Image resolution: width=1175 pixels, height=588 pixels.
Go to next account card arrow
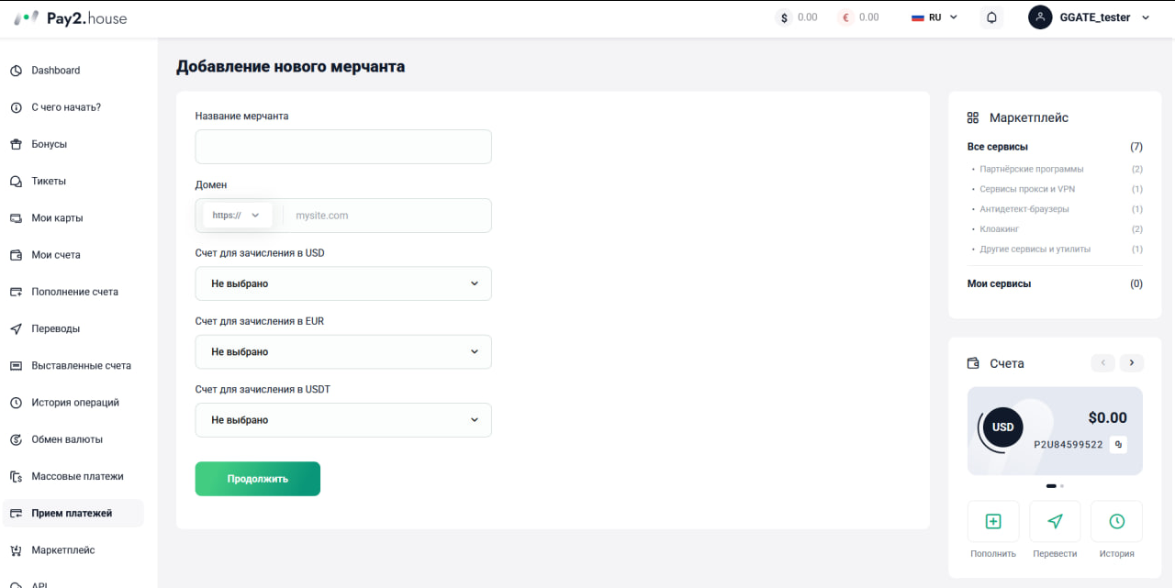[x=1132, y=362]
